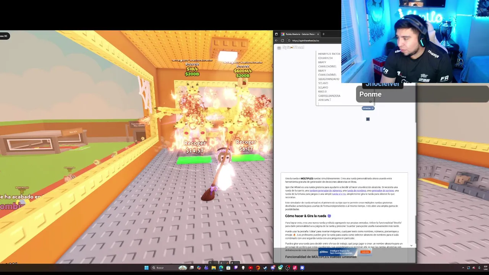This screenshot has height=275, width=489.
Task: Select the entry GABRIELBANDERA
Action: coord(329,96)
